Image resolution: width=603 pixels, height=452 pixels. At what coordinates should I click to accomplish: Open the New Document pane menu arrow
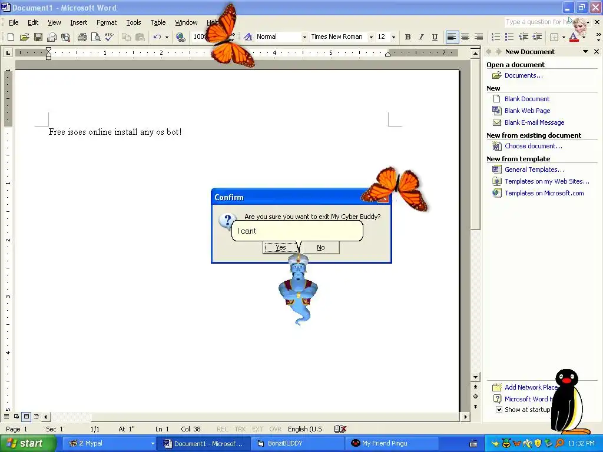[x=585, y=52]
